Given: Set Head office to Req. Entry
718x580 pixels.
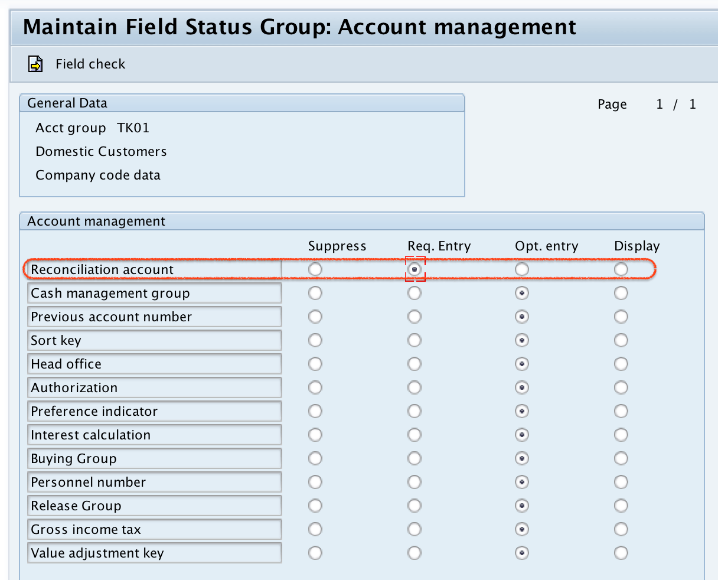Looking at the screenshot, I should coord(414,363).
